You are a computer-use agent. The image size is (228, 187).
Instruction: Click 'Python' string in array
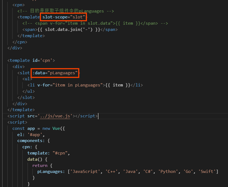(x=168, y=172)
